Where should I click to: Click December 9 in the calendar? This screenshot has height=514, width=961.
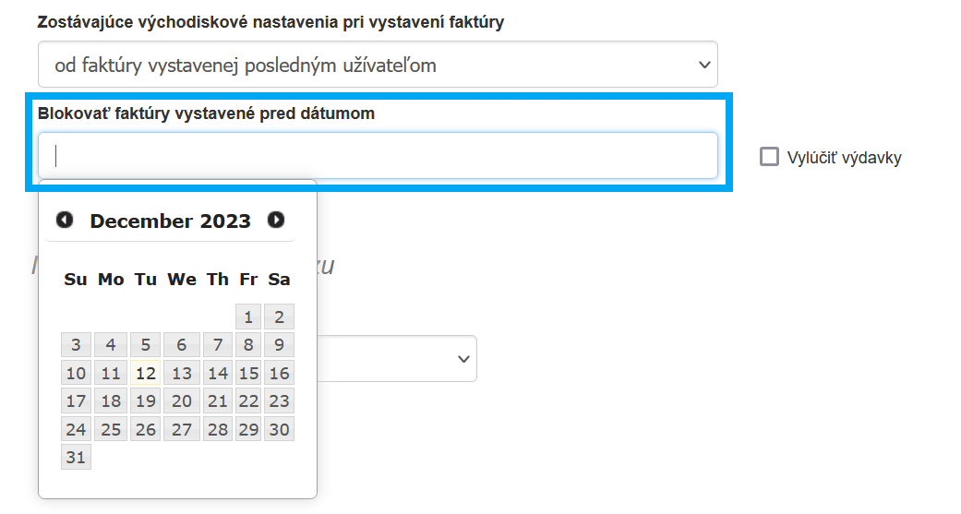click(279, 345)
